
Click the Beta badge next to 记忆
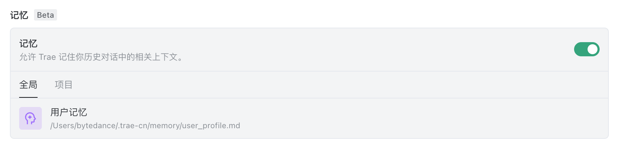pos(45,15)
